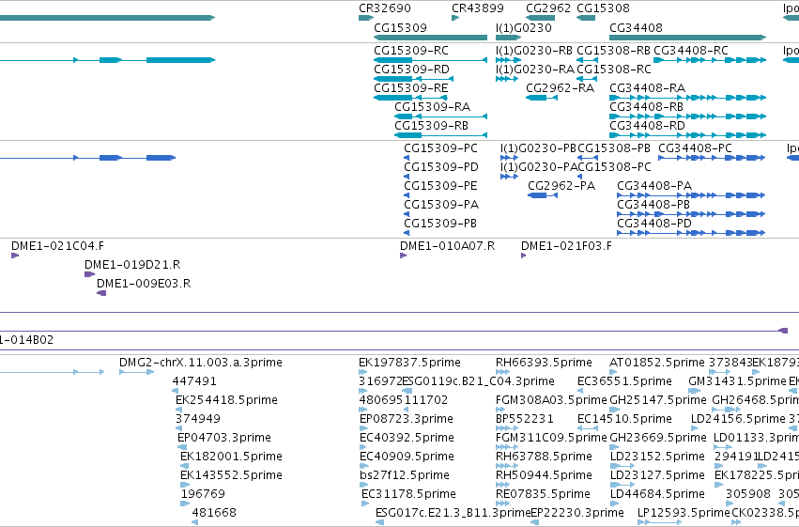Select EST GH23669.5prime

614,447
